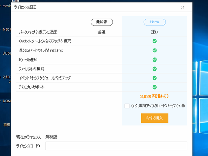The image size is (208, 156).
Task: Click the event schedule backup checkmark icon
Action: (x=155, y=78)
